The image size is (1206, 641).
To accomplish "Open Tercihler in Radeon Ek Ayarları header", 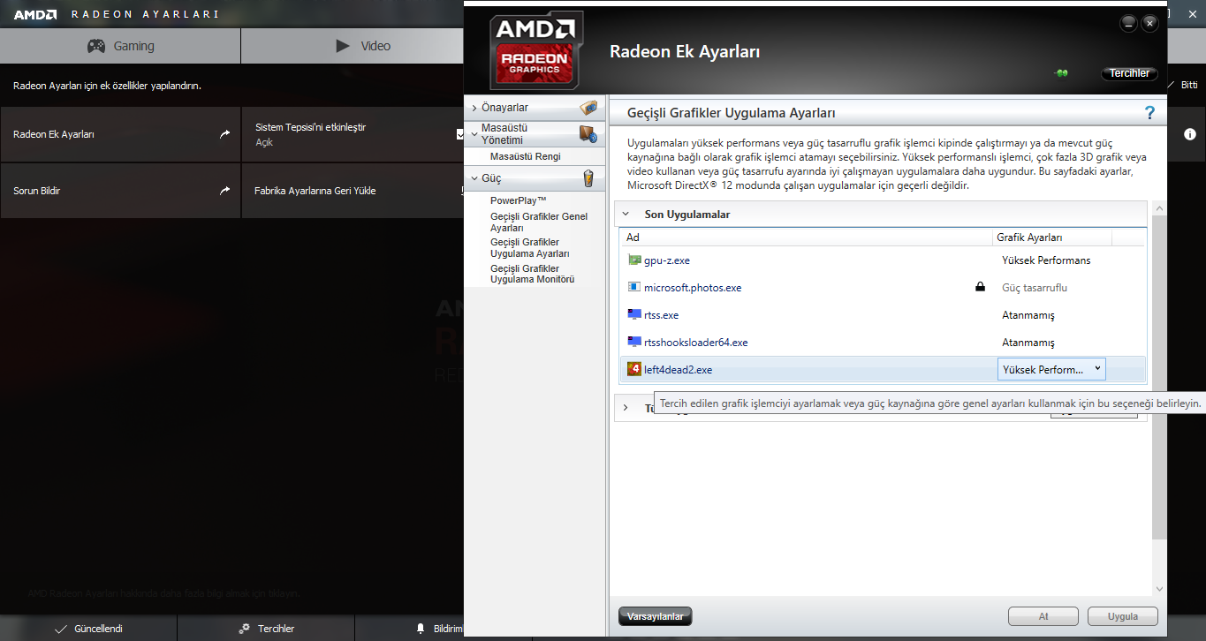I will click(1129, 73).
